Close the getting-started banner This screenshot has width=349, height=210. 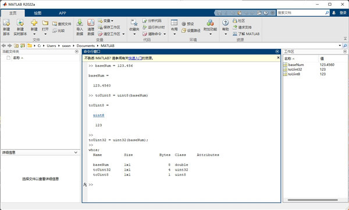278,57
